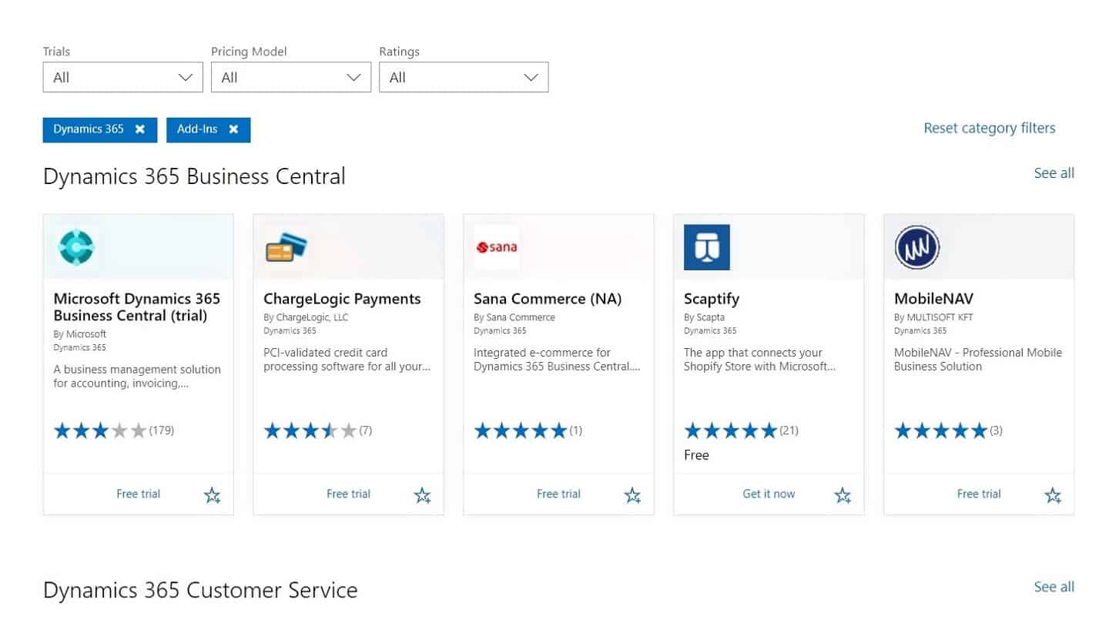Screen dimensions: 1109x623
Task: Click the ChargeLogic Payments star rating (7)
Action: pos(318,430)
